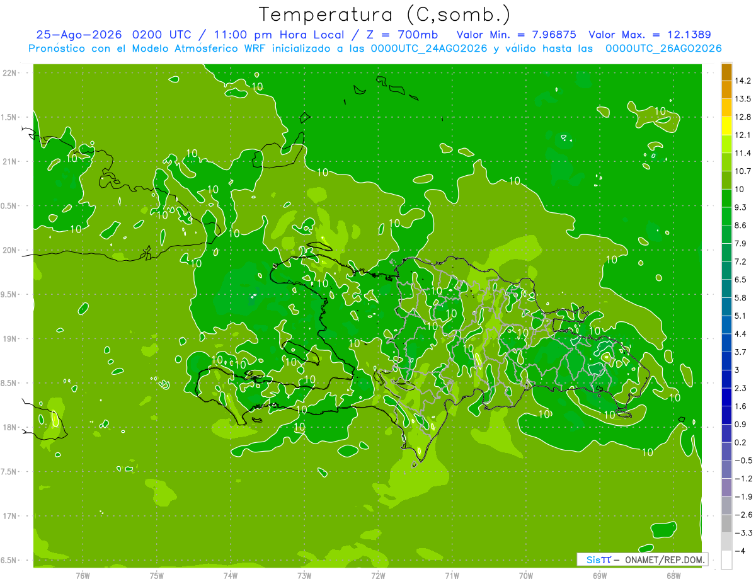756x584 pixels.
Task: Click legend value '4.4'
Action: [740, 334]
